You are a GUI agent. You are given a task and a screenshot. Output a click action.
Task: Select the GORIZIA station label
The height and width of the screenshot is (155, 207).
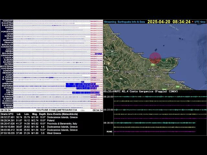[x=9, y=36]
